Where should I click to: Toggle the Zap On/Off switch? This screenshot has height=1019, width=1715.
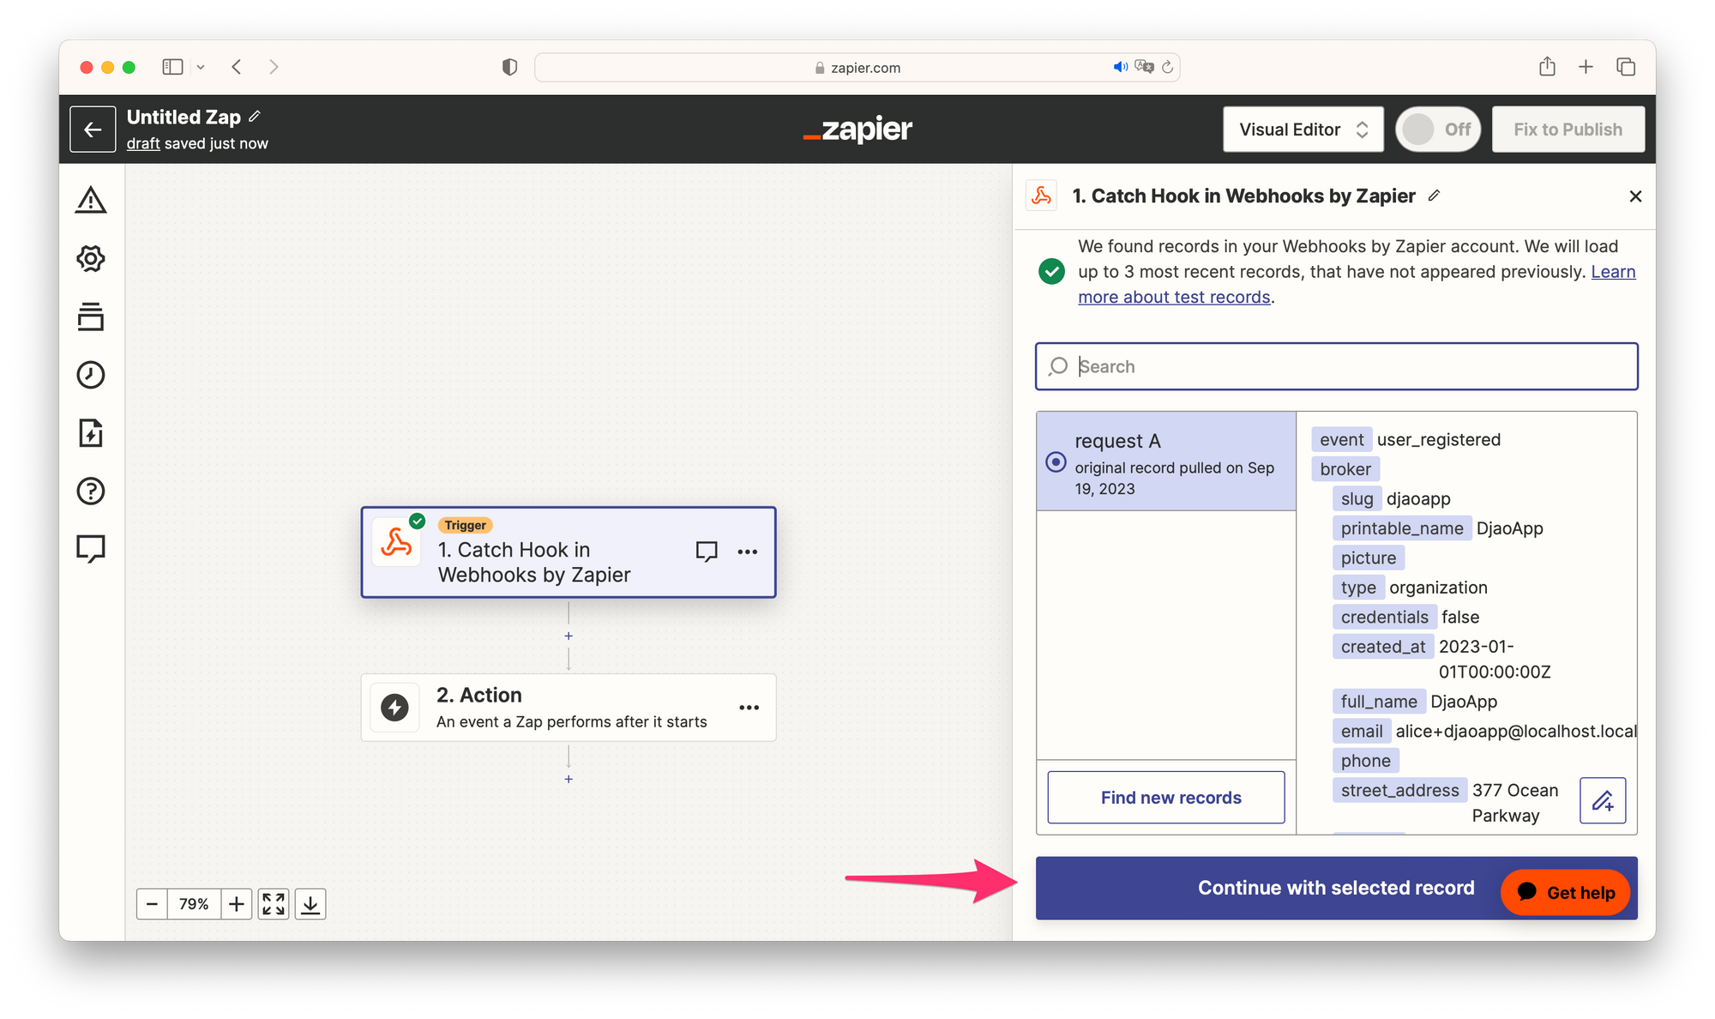[1438, 130]
